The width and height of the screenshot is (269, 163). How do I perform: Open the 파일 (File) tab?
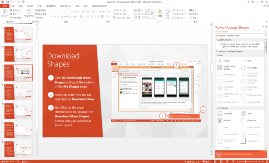tap(4, 6)
